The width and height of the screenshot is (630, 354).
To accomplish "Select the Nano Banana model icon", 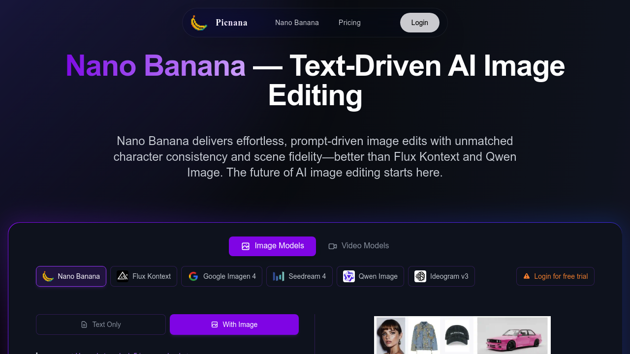I will point(48,276).
